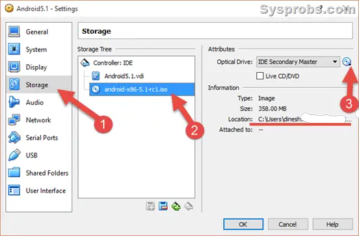Open the General settings page
This screenshot has height=236, width=359.
38,32
